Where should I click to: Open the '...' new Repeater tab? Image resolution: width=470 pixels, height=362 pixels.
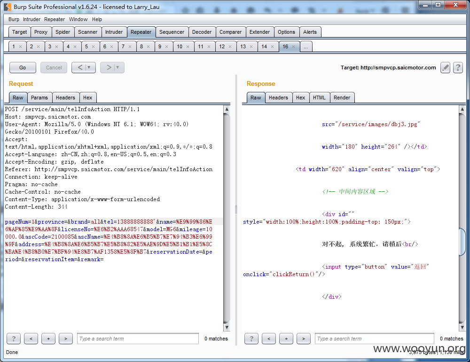coord(306,47)
